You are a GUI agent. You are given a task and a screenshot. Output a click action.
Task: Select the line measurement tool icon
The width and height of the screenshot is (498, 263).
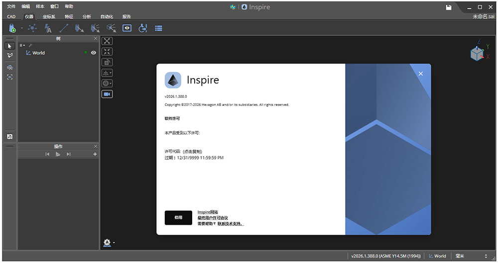[64, 28]
